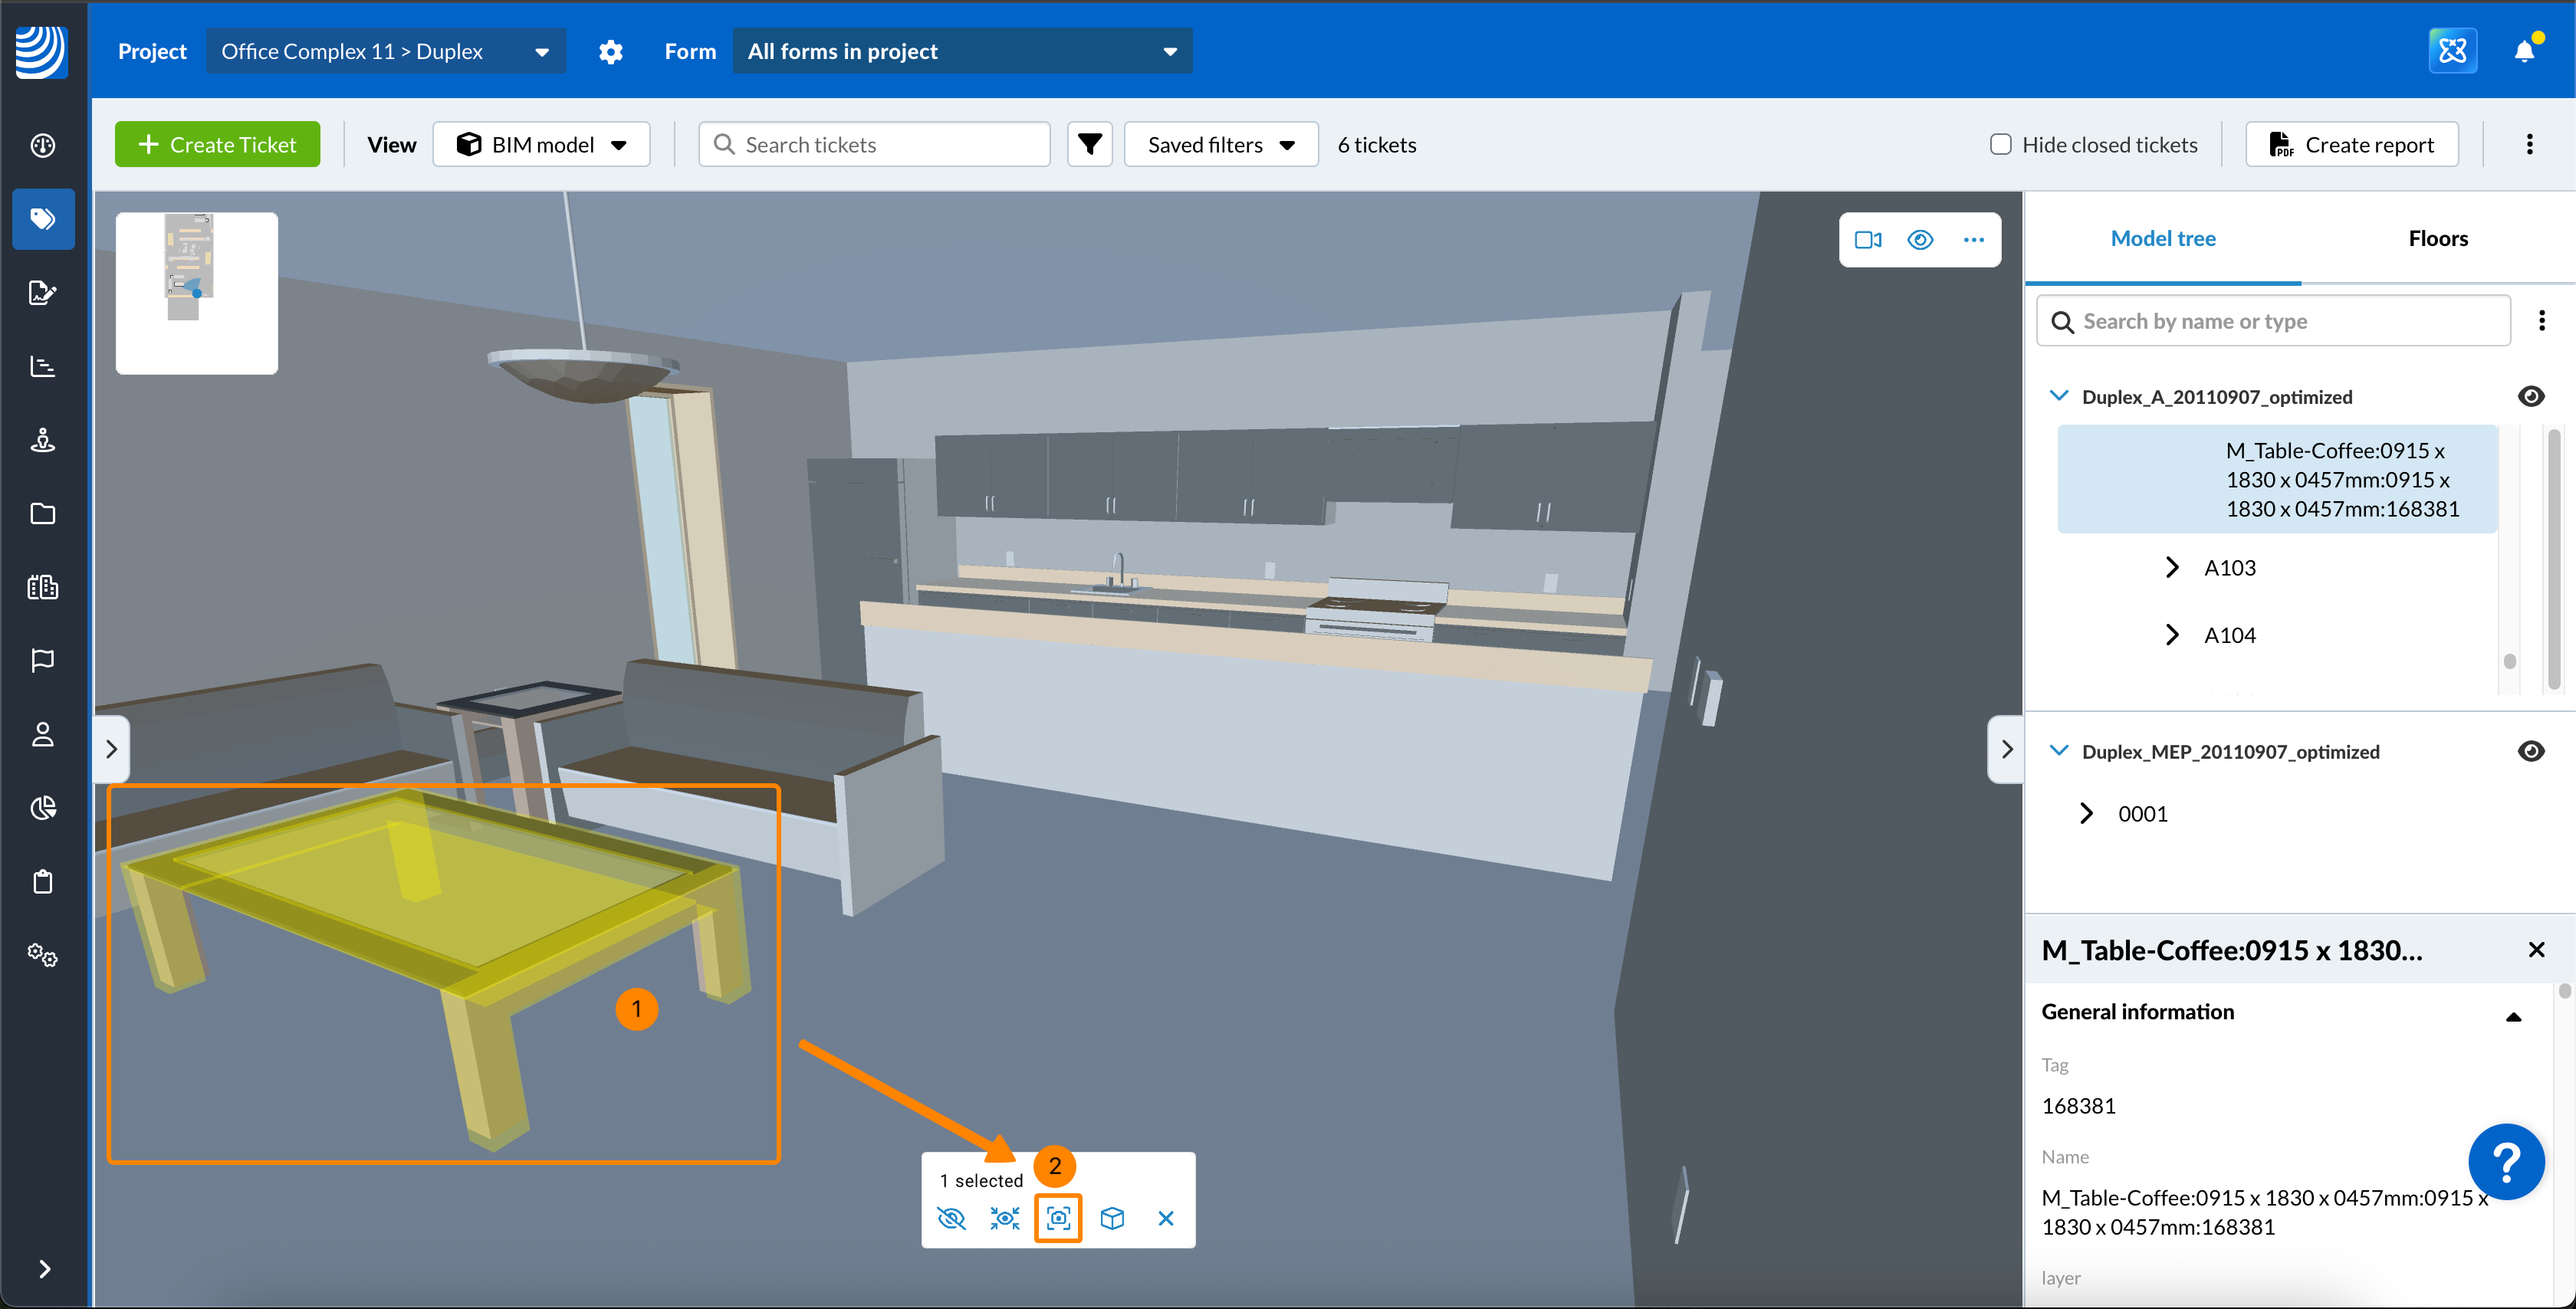
Task: Click the Create report button
Action: pos(2351,145)
